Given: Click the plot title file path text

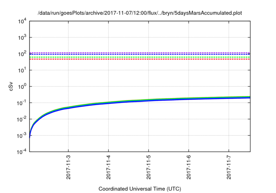Looking at the screenshot, I should point(140,13).
